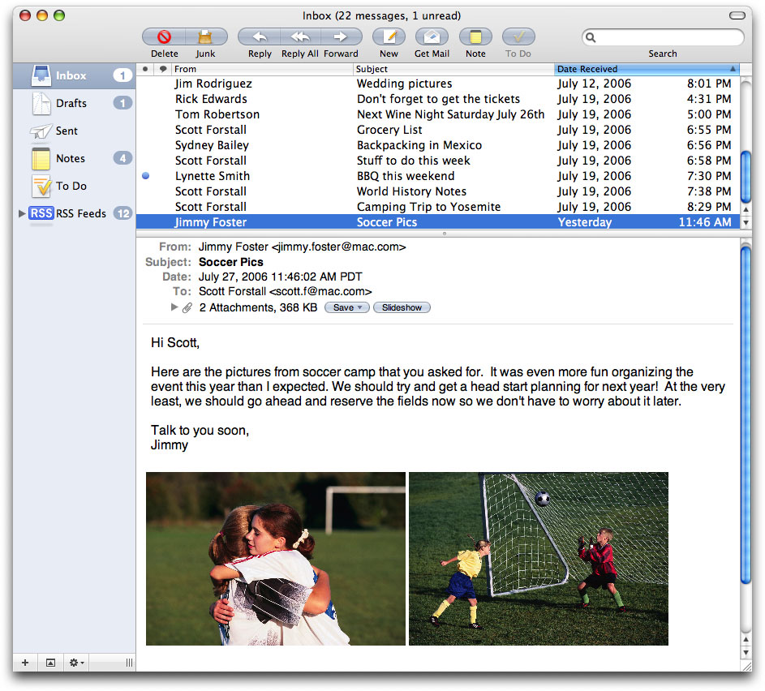The image size is (765, 691).
Task: Compose a New message
Action: pyautogui.click(x=389, y=36)
